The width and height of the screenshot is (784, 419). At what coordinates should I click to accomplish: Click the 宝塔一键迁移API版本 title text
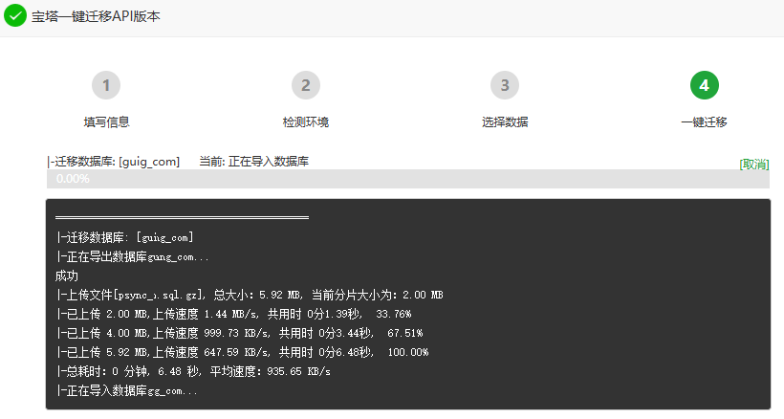96,16
